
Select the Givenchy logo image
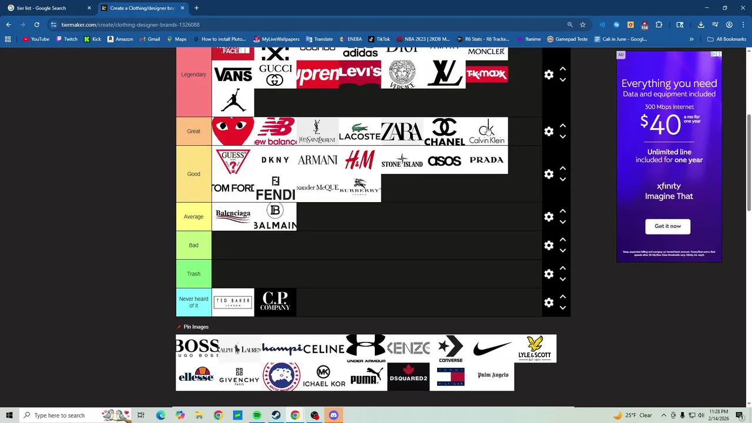coord(239,377)
